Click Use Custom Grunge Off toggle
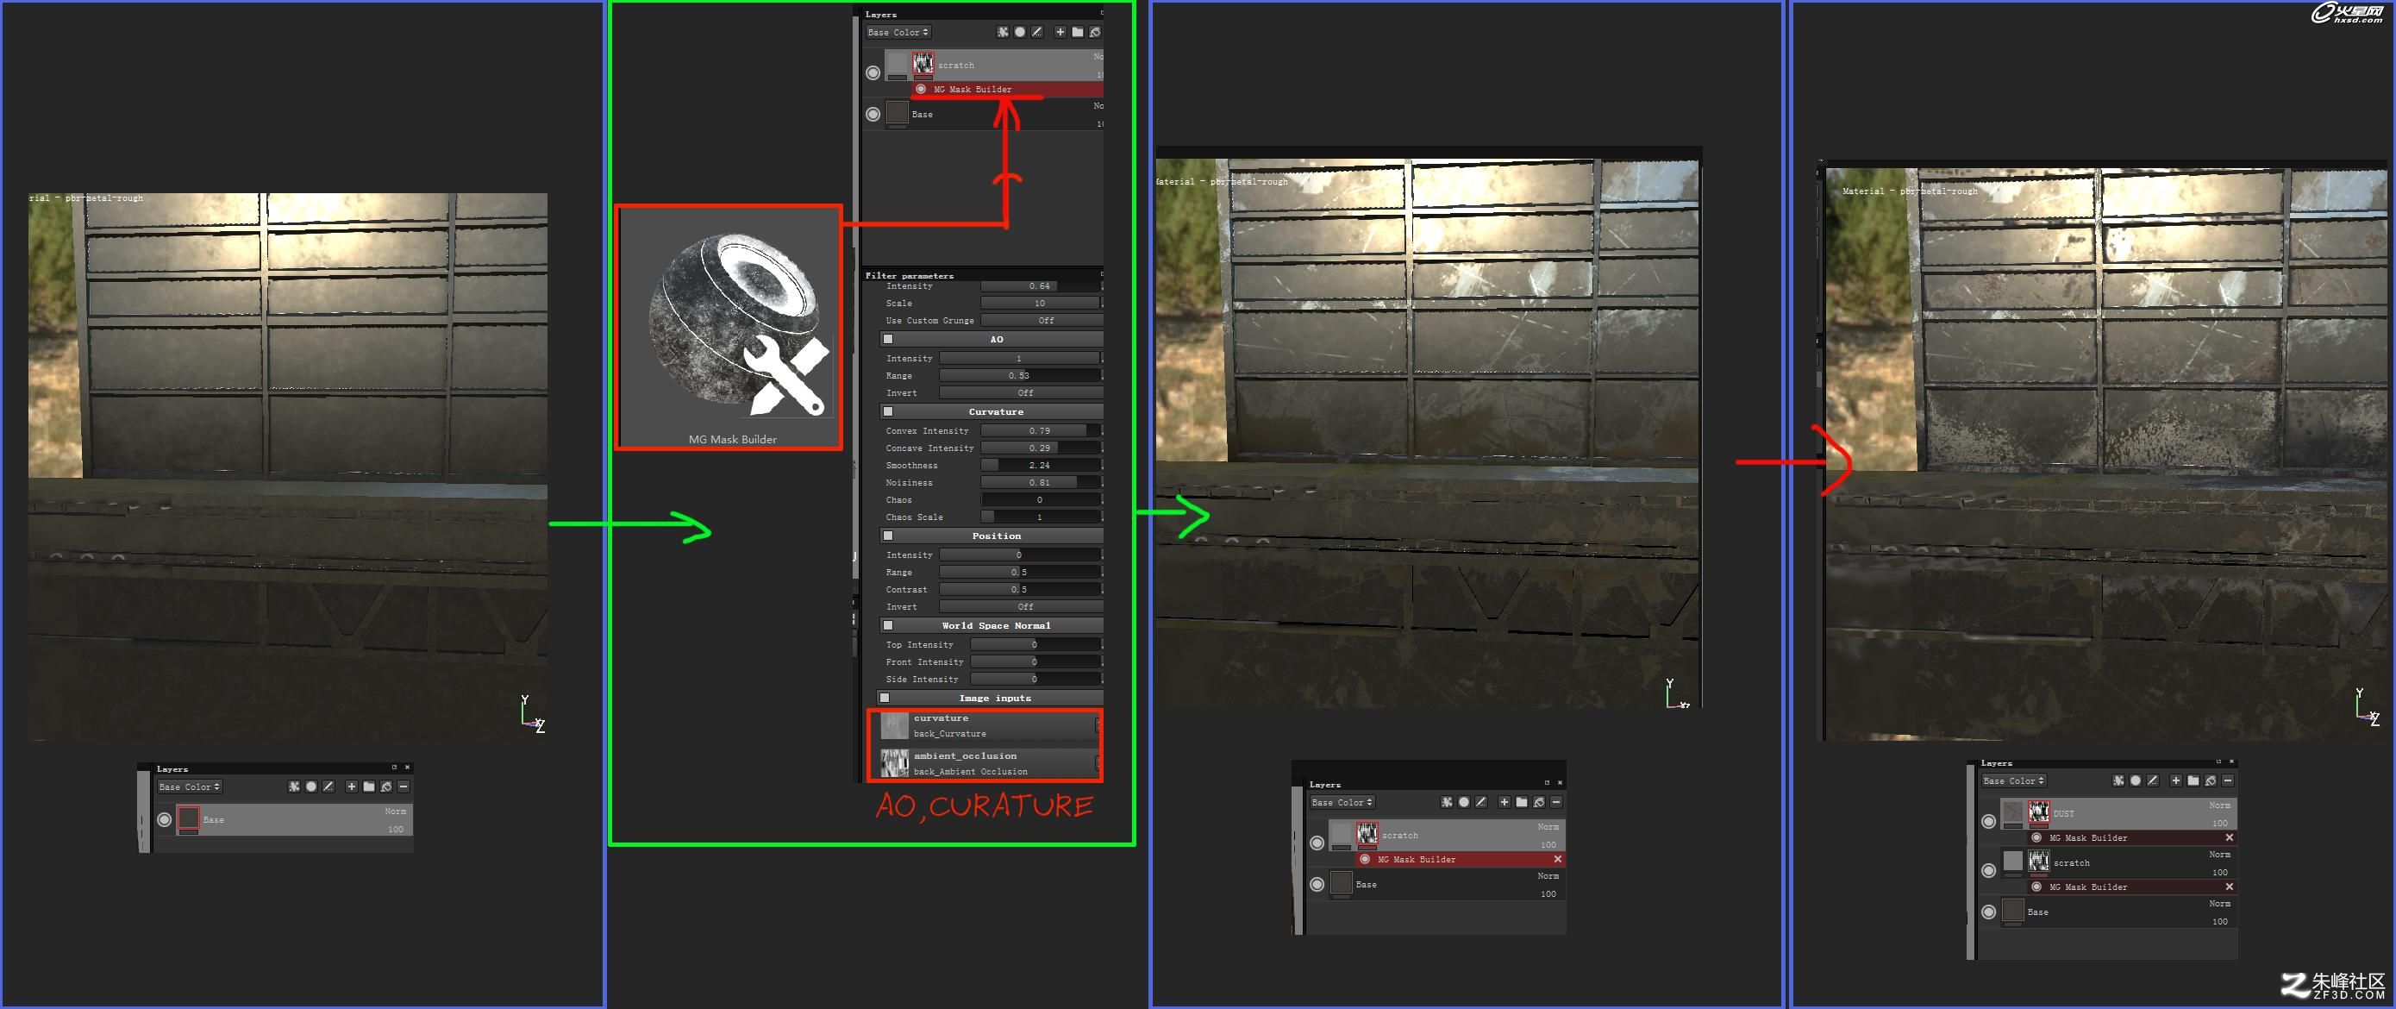Screen dimensions: 2396x1009 coord(1041,320)
